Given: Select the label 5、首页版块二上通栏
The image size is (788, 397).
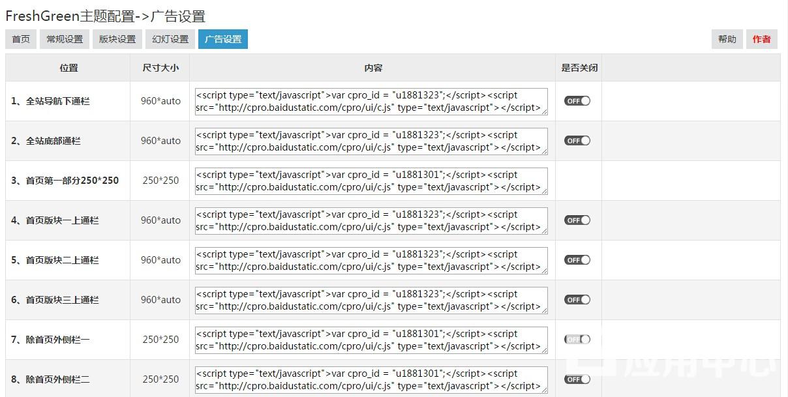Looking at the screenshot, I should [55, 260].
